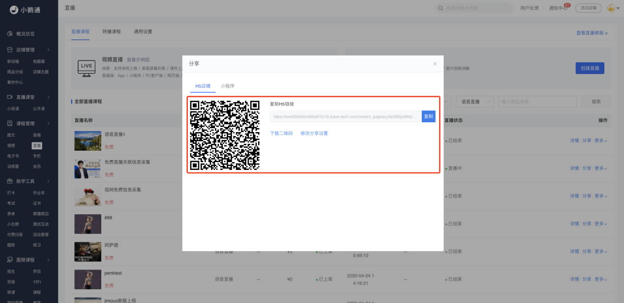Image resolution: width=624 pixels, height=303 pixels.
Task: Open the account dropdown arrow beside avatar
Action: click(618, 8)
